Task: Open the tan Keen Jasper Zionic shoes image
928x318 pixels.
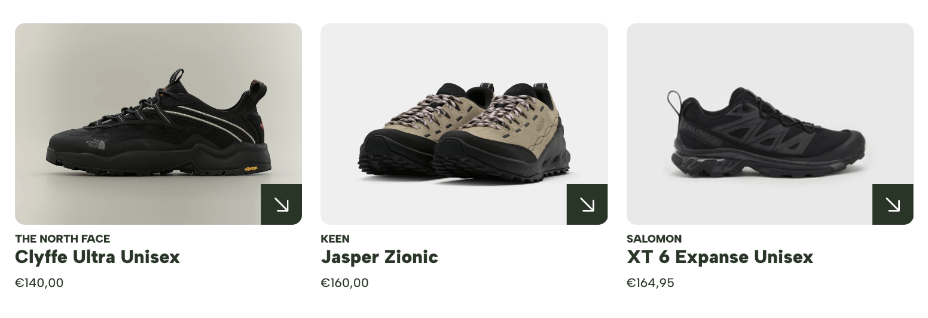Action: (464, 124)
